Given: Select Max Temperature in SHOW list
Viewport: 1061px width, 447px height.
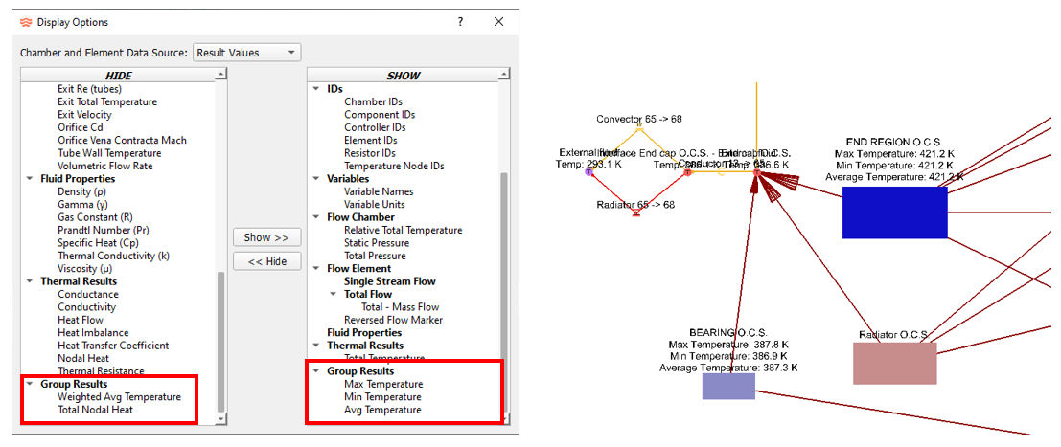Looking at the screenshot, I should [382, 384].
